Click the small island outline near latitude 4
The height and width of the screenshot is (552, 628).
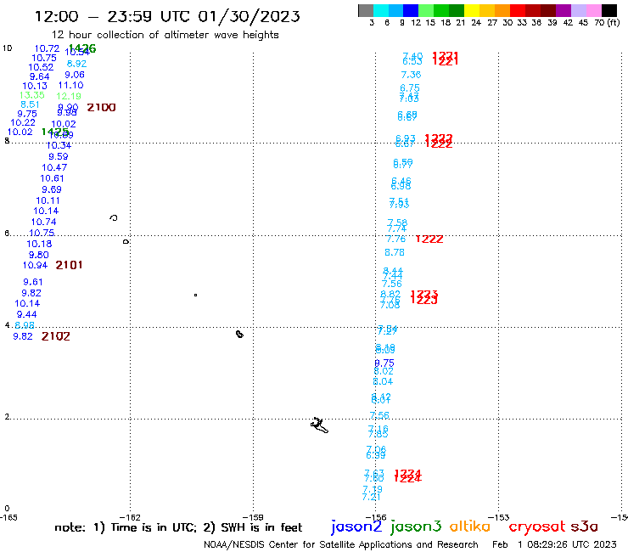click(239, 335)
